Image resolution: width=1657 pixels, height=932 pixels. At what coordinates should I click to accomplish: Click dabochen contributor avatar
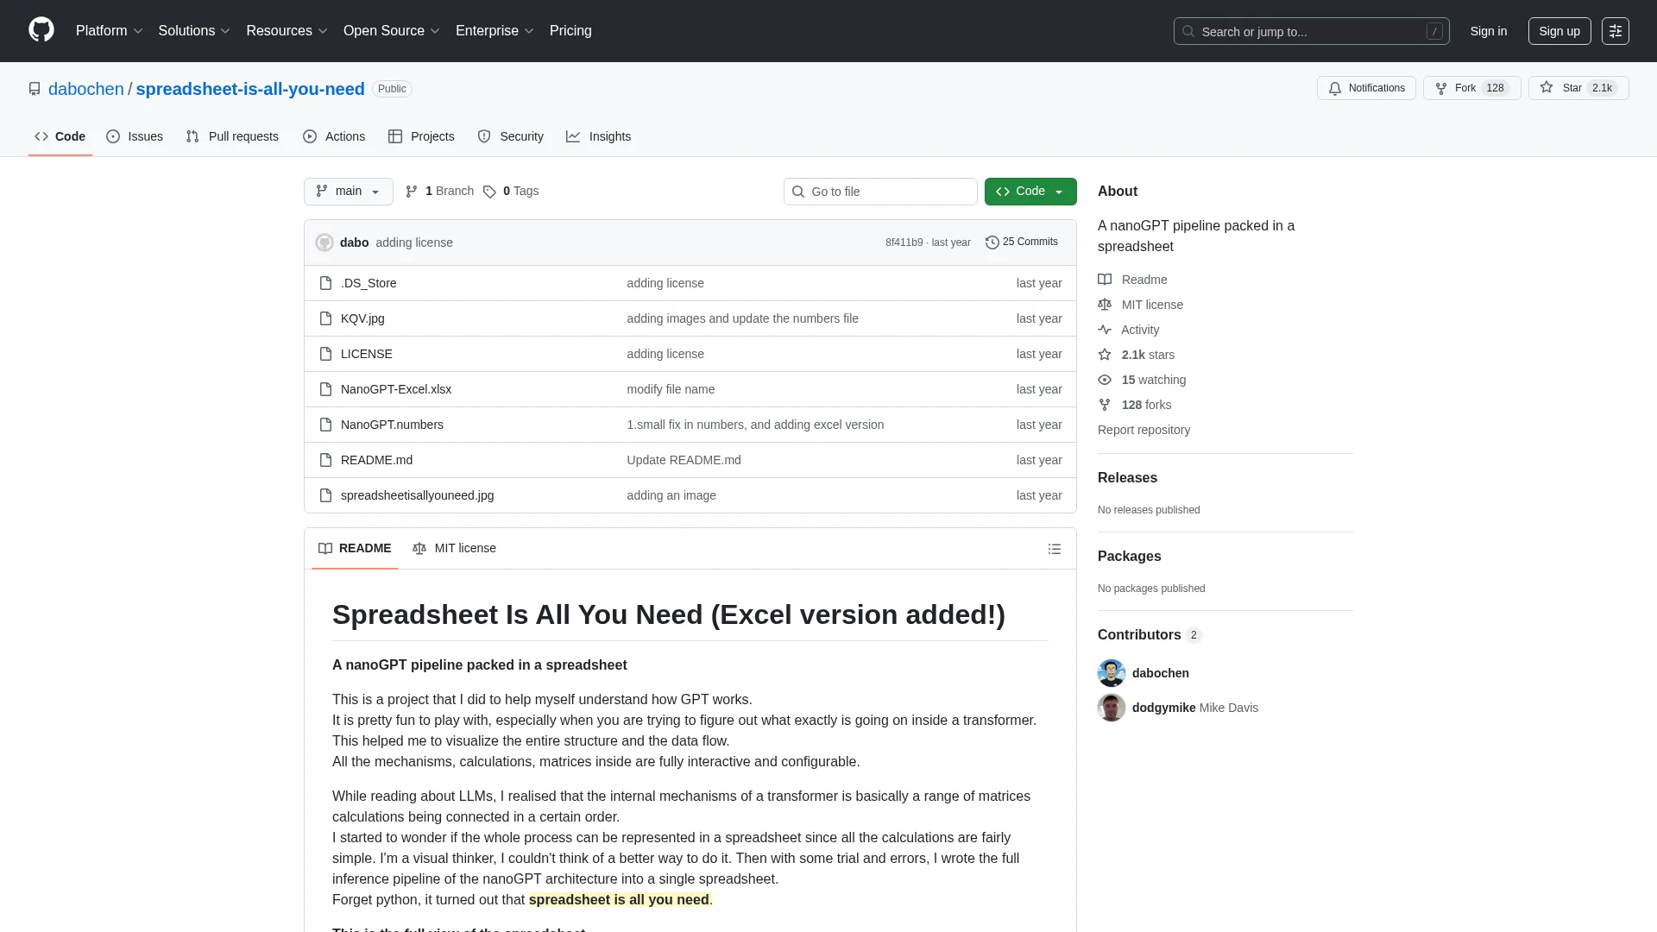point(1111,673)
